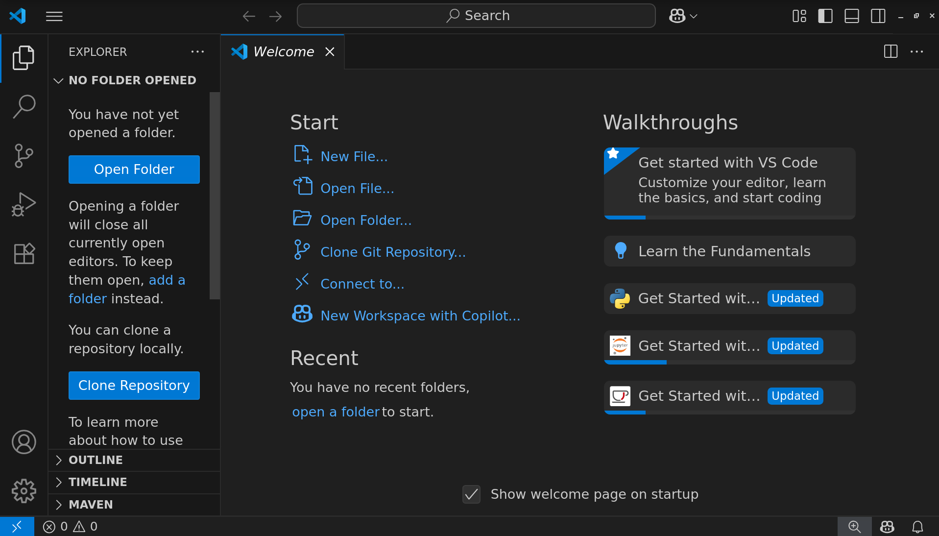Open the Search view in activity bar
The image size is (939, 536).
click(24, 106)
